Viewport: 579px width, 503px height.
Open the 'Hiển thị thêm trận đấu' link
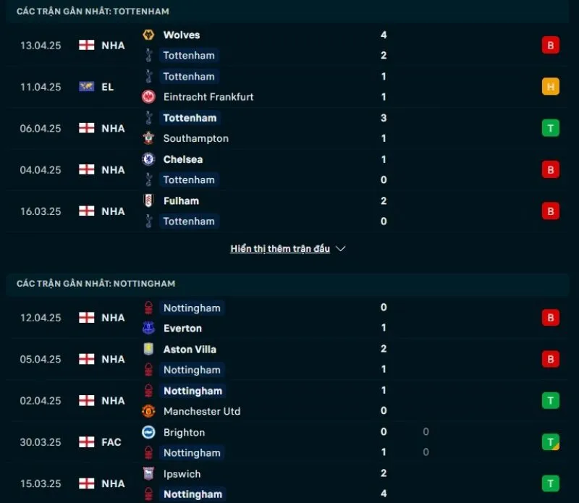point(280,249)
